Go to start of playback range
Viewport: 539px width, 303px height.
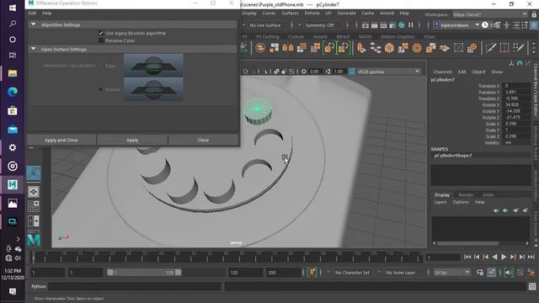point(467,257)
